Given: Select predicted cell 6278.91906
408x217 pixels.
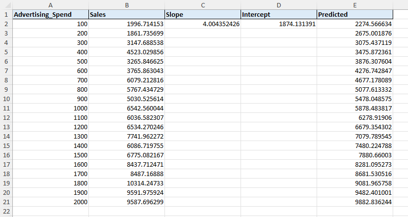Looking at the screenshot, I should 355,117.
